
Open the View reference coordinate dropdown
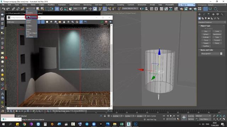[x=78, y=8]
